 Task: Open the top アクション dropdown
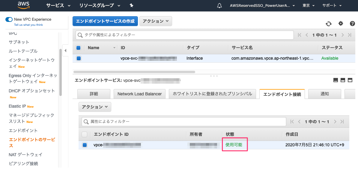click(x=156, y=21)
